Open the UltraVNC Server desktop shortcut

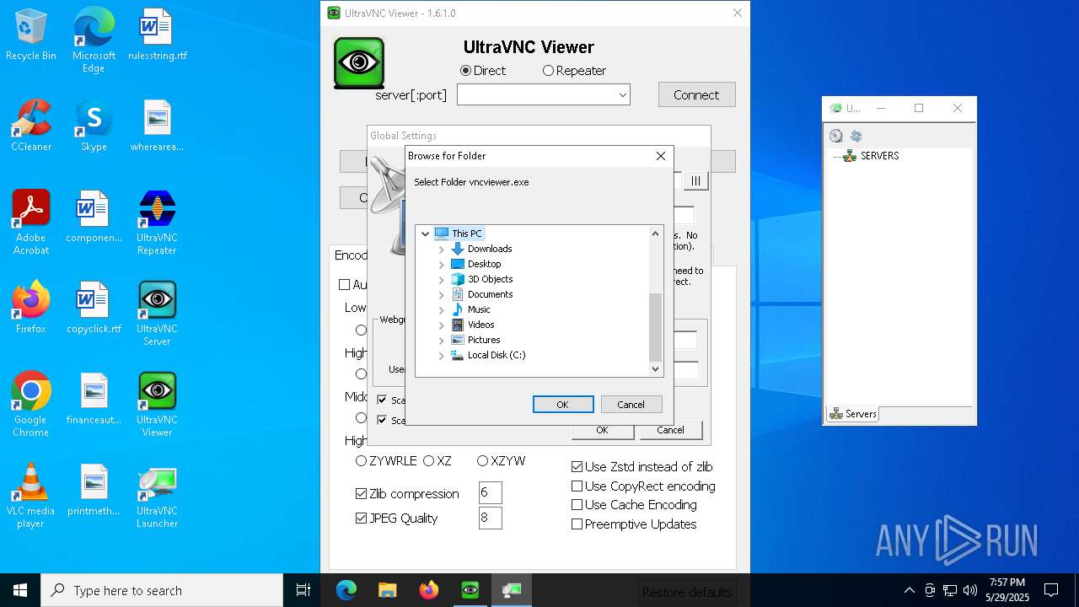[x=157, y=314]
